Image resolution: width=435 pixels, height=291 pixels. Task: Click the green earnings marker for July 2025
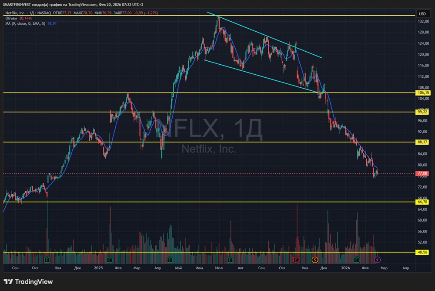coord(230,260)
